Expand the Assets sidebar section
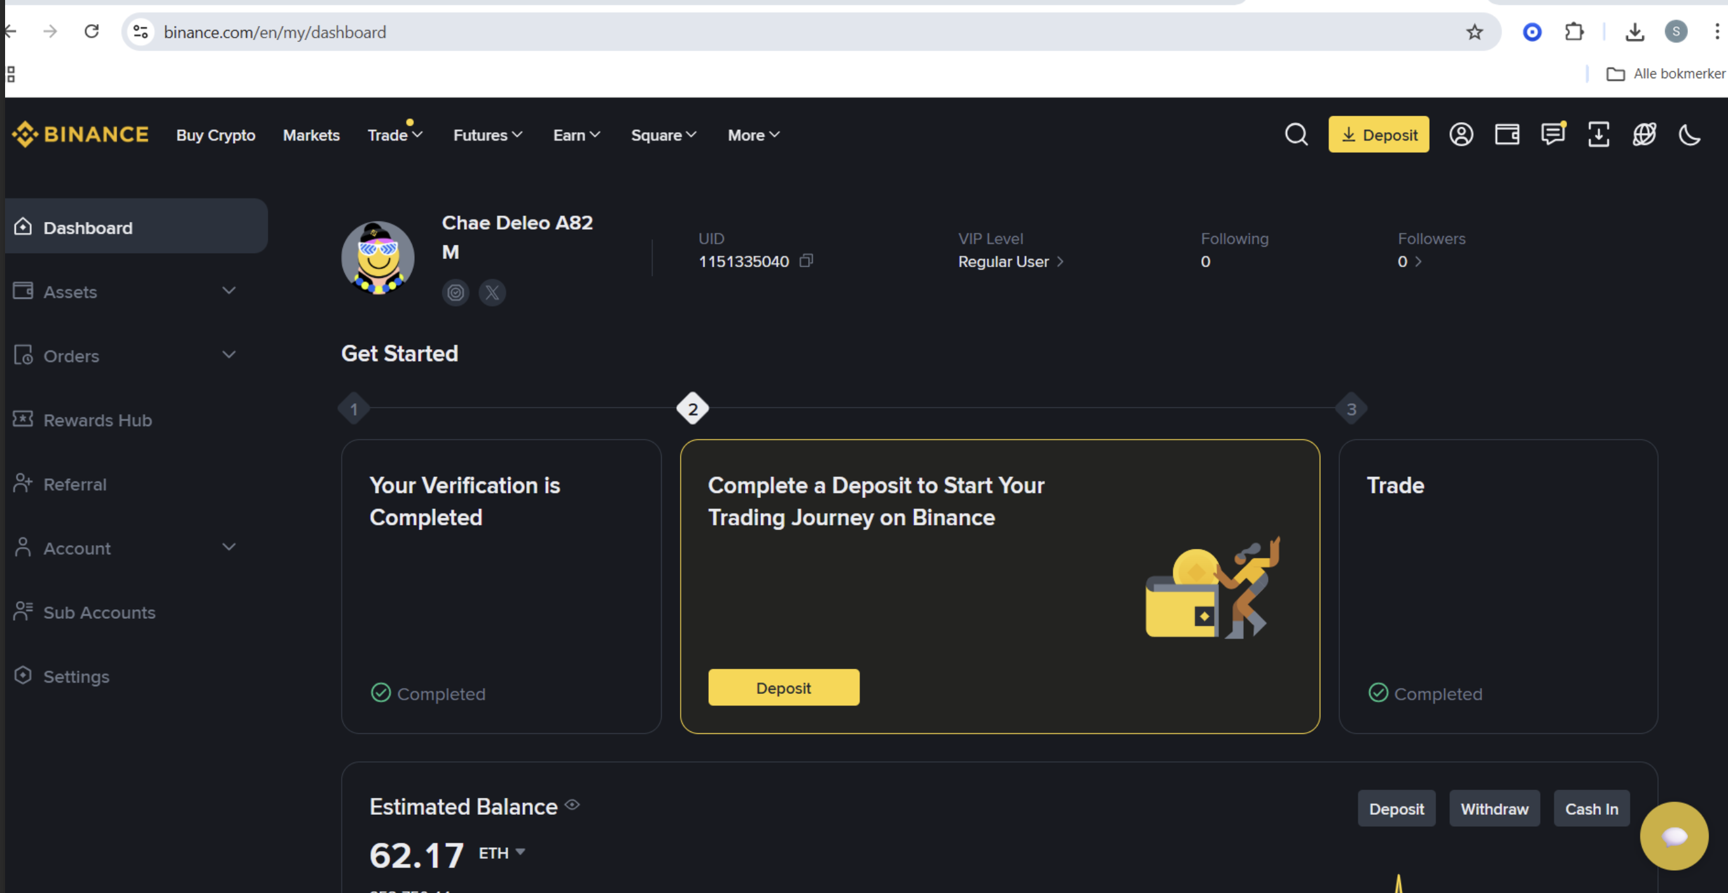1728x893 pixels. click(229, 290)
